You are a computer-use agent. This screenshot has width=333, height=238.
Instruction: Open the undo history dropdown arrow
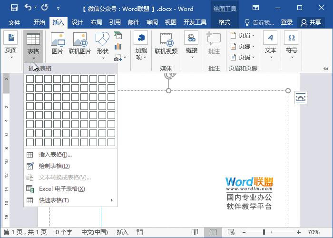[x=36, y=8]
